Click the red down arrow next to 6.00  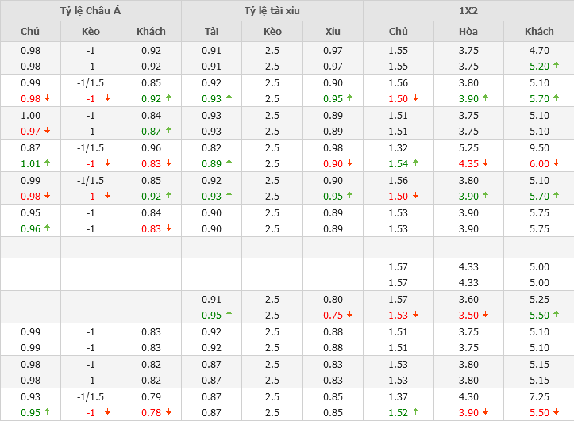(556, 164)
